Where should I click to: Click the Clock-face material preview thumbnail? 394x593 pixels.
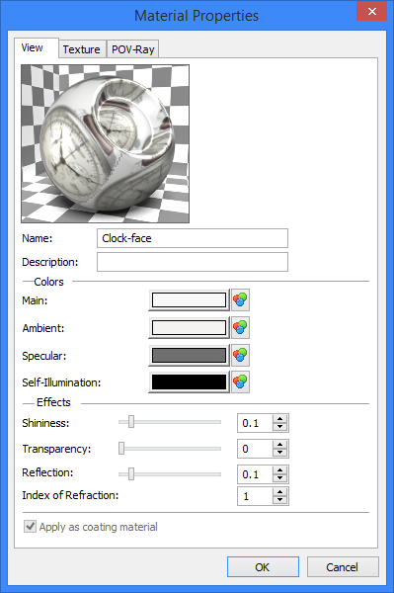(x=105, y=143)
